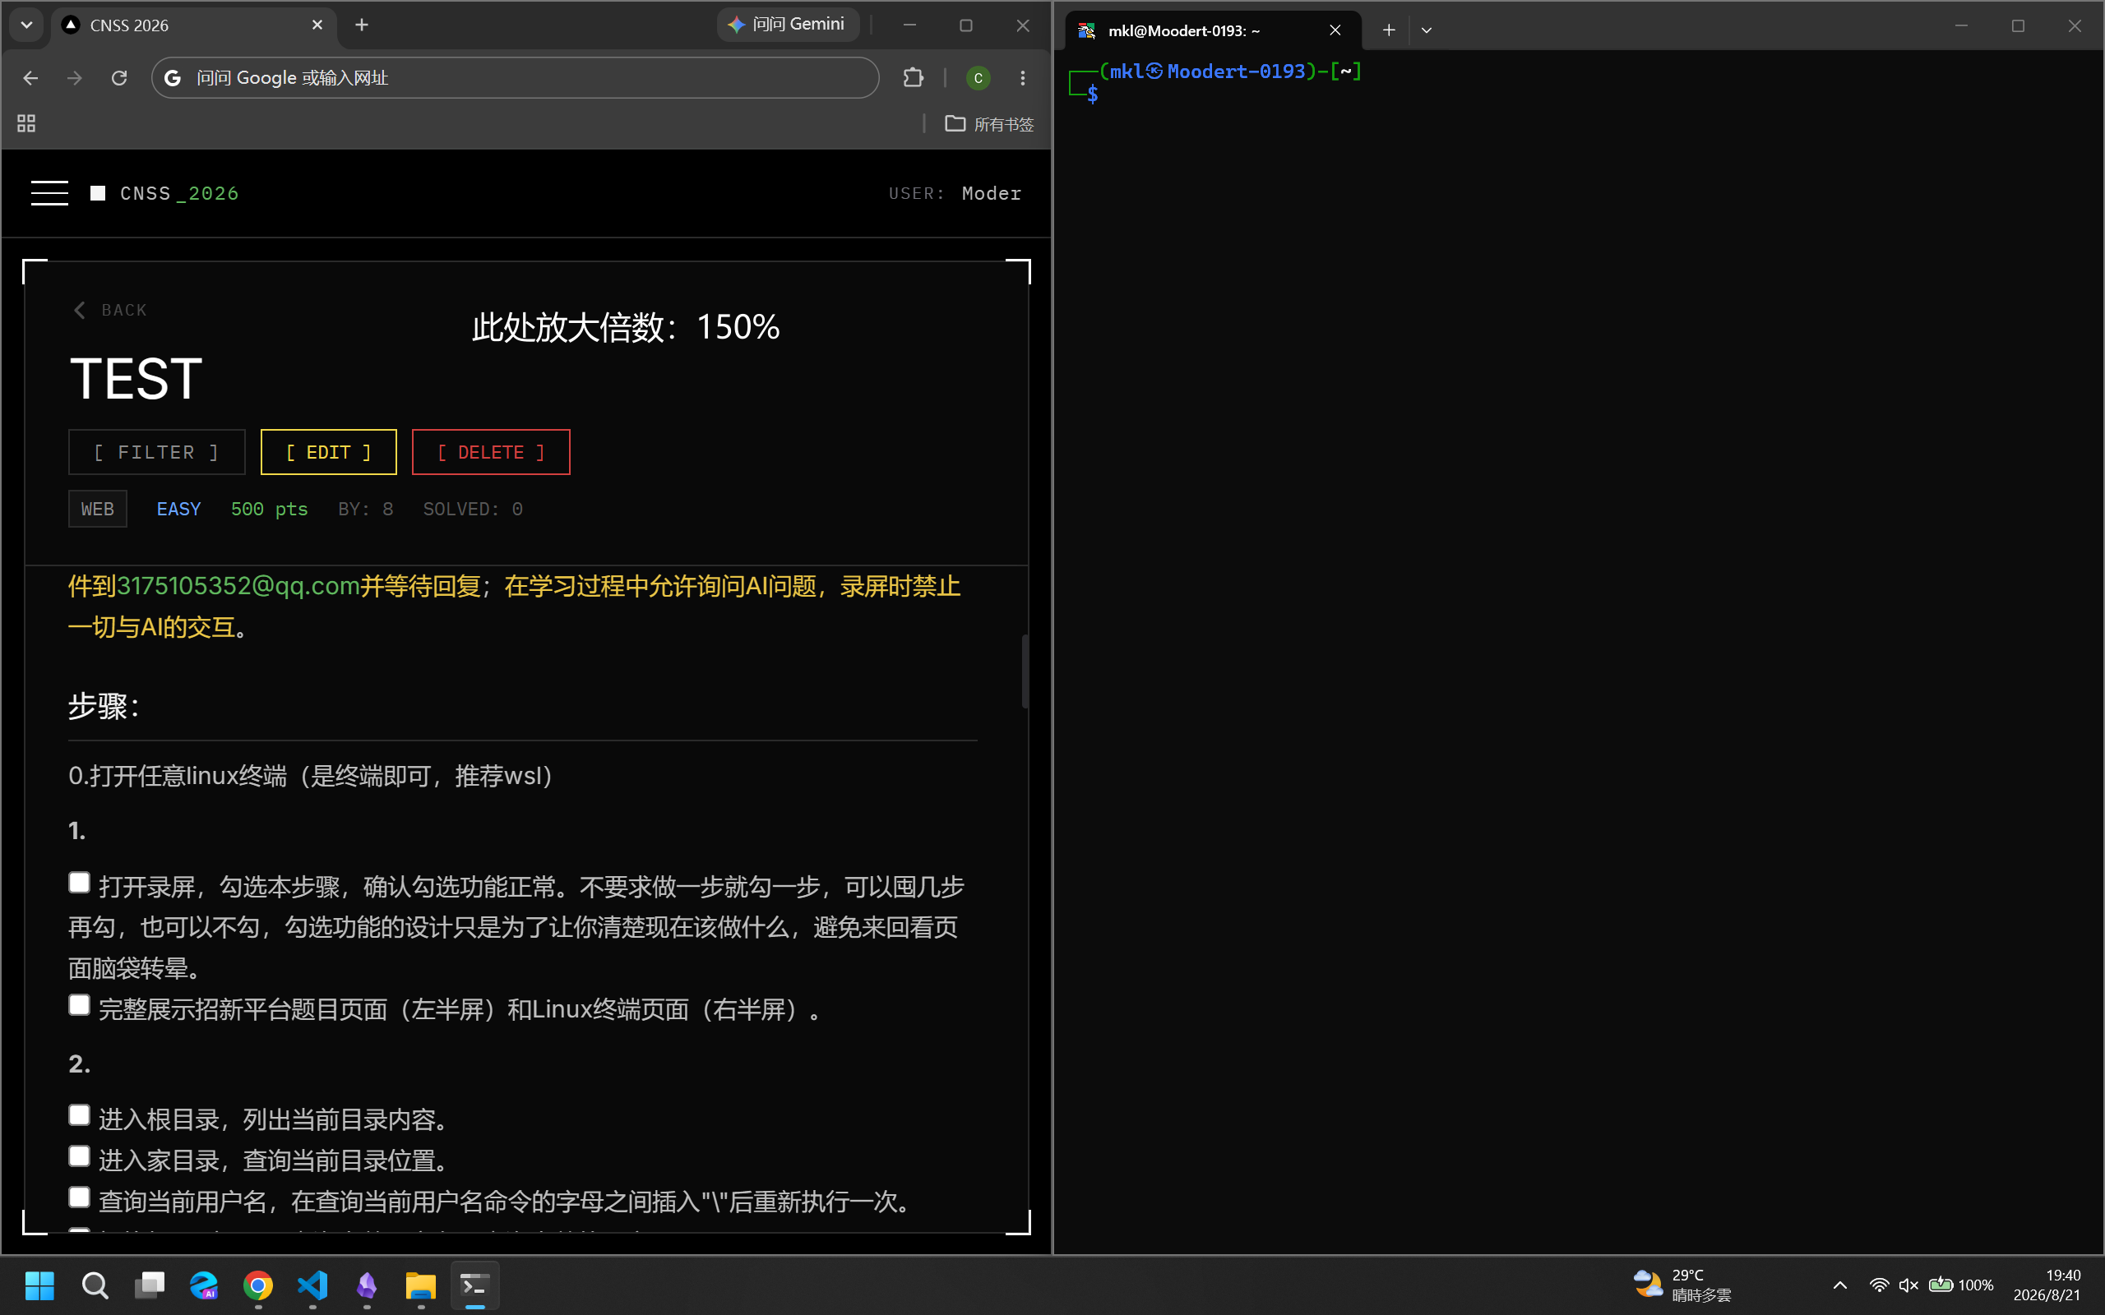Open Obsidian from taskbar

[367, 1285]
